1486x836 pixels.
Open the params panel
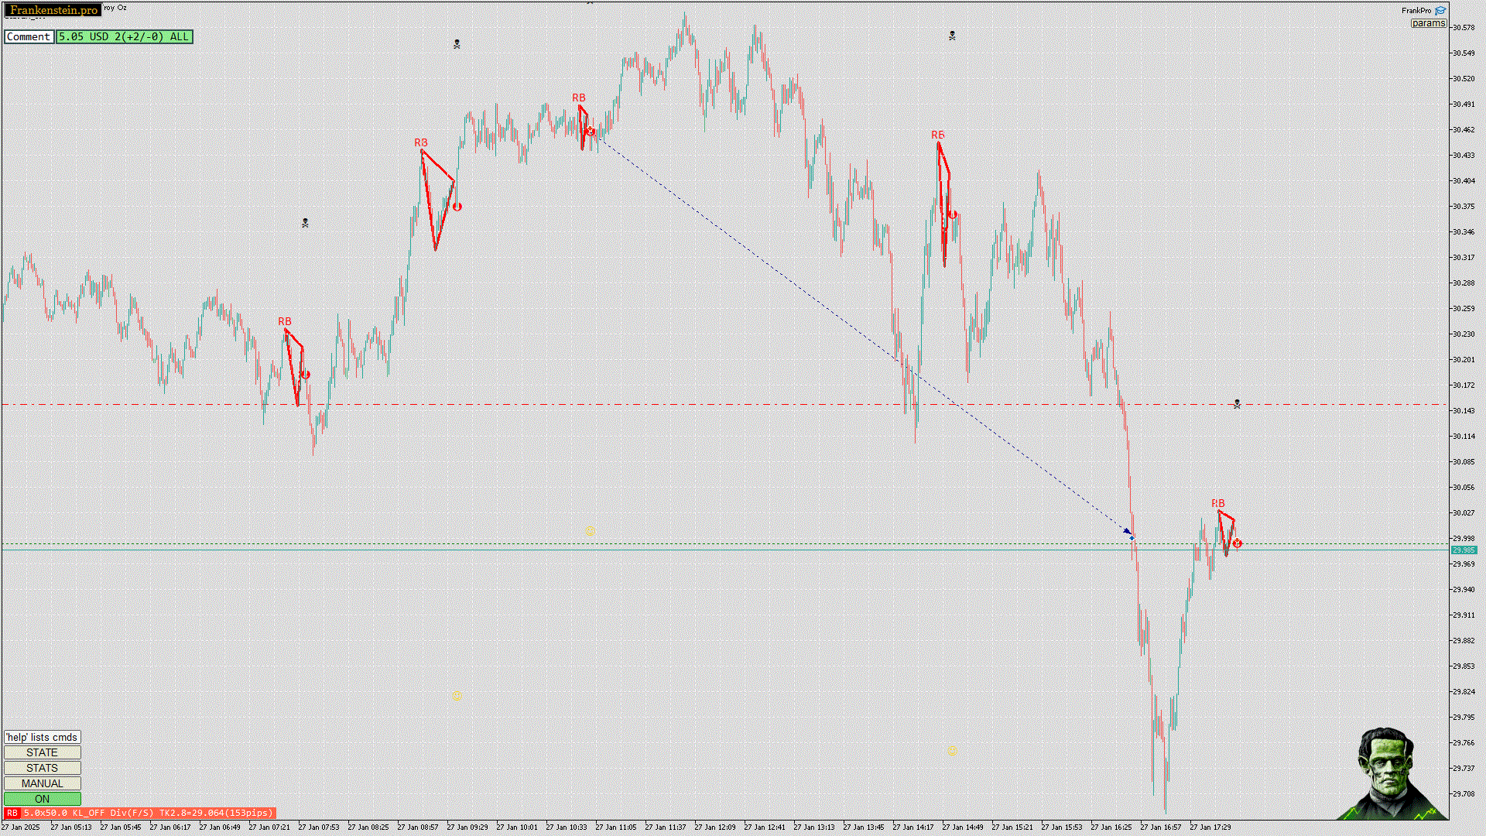coord(1428,23)
